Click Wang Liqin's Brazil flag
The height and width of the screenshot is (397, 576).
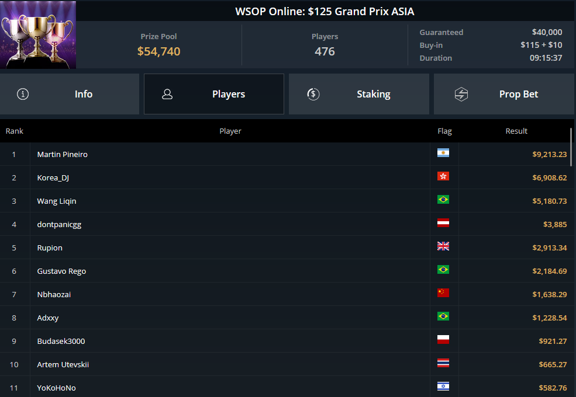click(x=443, y=200)
